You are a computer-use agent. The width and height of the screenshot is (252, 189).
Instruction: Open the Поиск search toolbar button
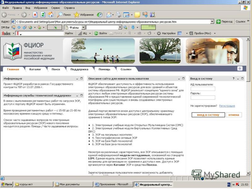tap(64, 15)
